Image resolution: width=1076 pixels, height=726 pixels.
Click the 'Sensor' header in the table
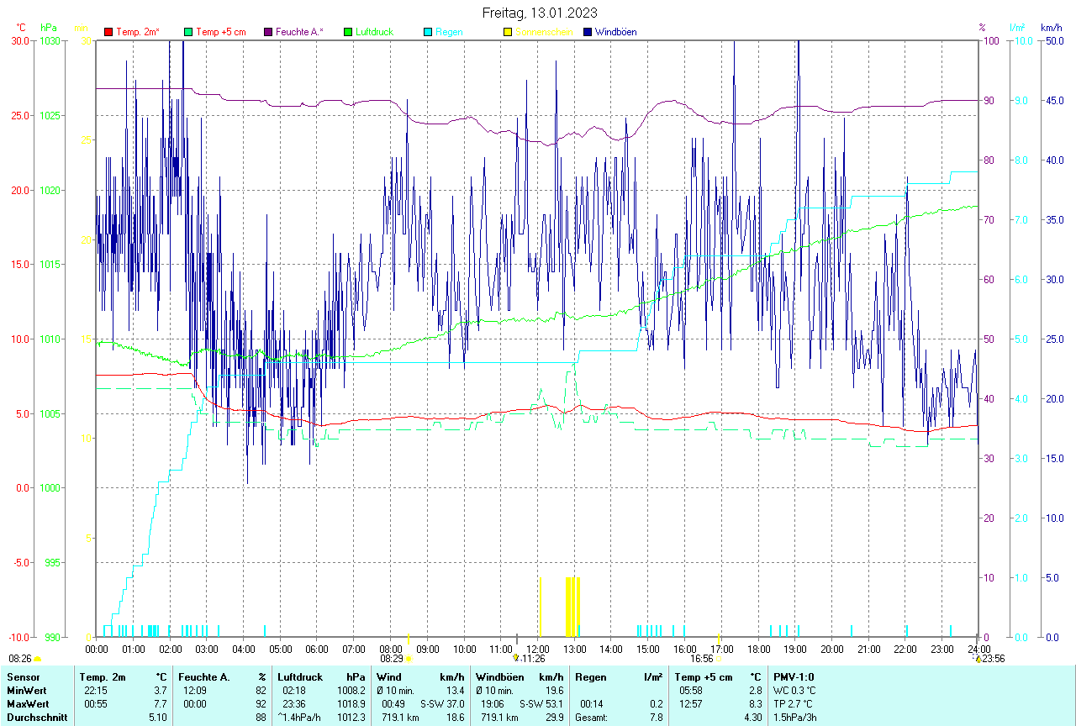(22, 677)
